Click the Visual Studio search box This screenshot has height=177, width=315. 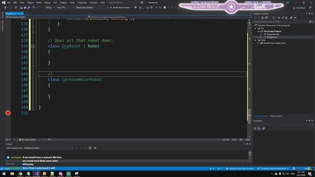point(126,2)
